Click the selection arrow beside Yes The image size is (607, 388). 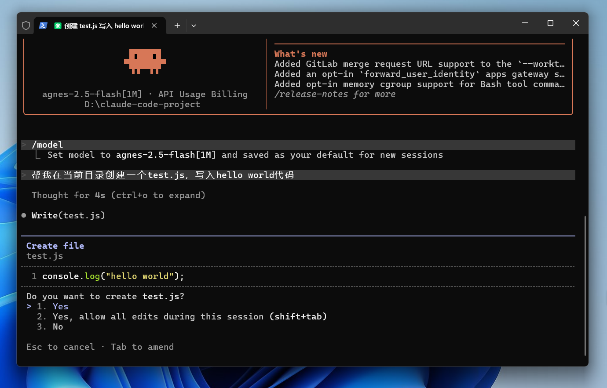pyautogui.click(x=29, y=306)
